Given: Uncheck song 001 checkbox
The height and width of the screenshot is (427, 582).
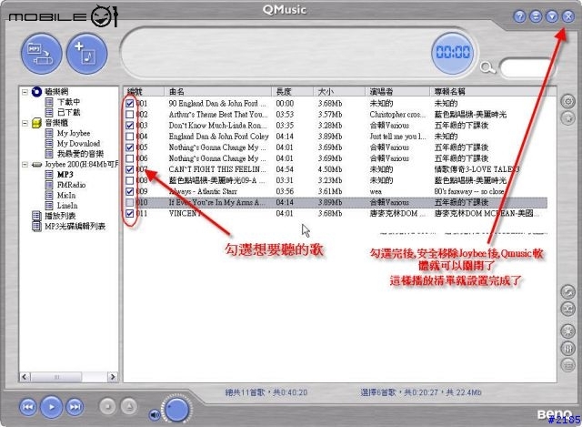Looking at the screenshot, I should coord(129,103).
